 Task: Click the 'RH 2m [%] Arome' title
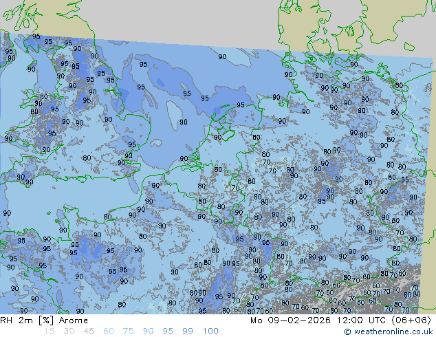[x=44, y=320]
